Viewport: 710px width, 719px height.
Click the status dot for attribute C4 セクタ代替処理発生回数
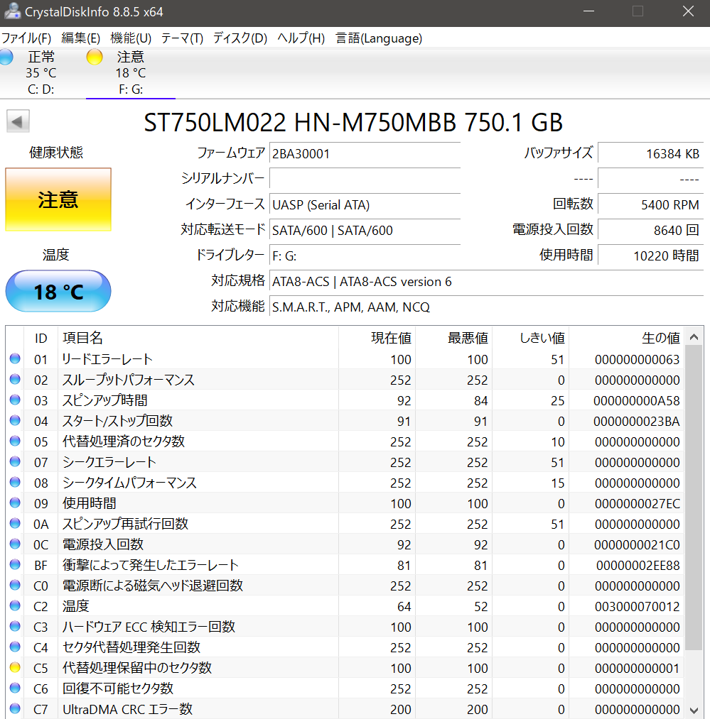click(x=15, y=647)
